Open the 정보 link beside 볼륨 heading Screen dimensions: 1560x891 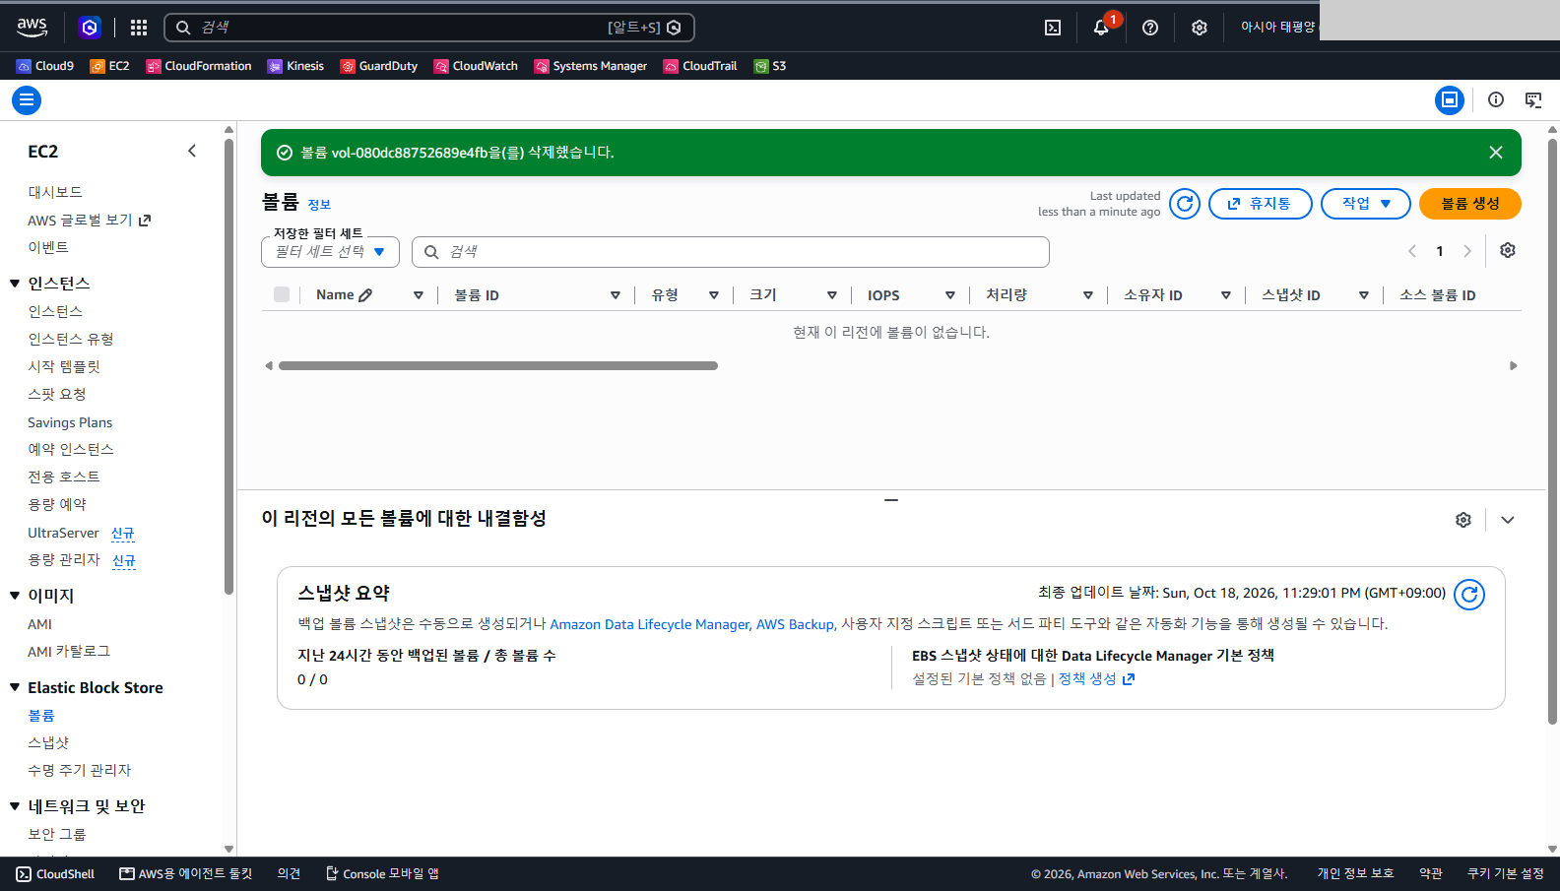[319, 205]
